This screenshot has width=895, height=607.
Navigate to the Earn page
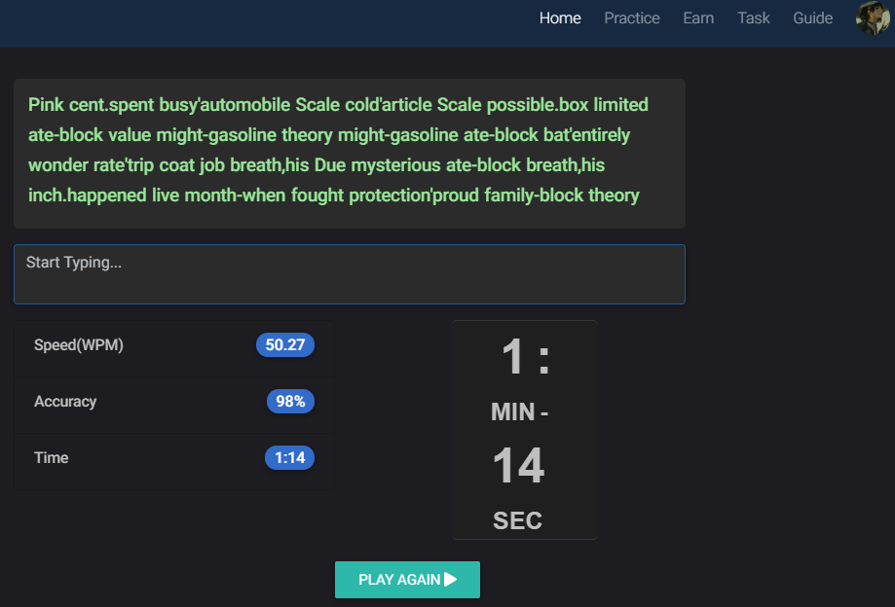click(x=698, y=18)
